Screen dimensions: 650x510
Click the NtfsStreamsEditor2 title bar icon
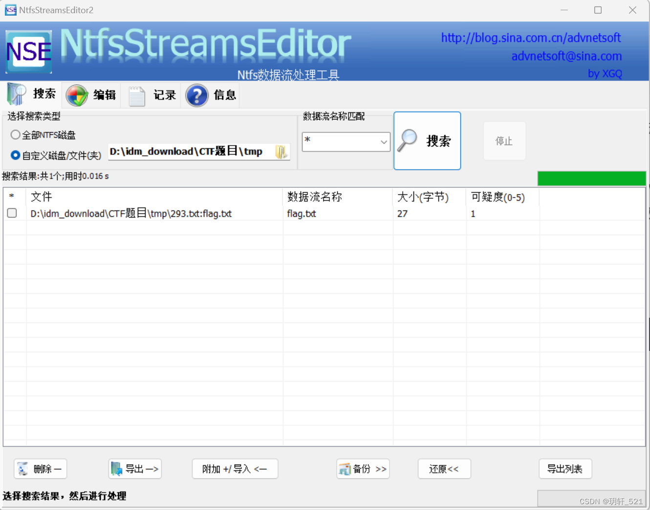coord(10,10)
